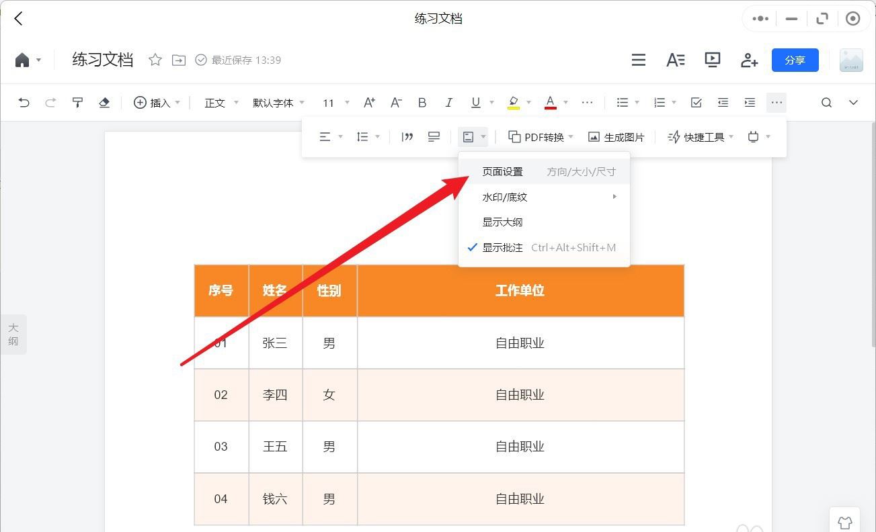
Task: Open the 正文 paragraph style dropdown
Action: point(222,103)
